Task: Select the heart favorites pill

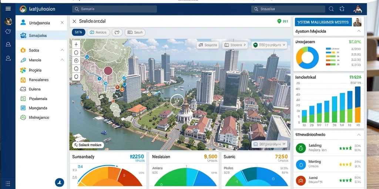Action: click(117, 32)
